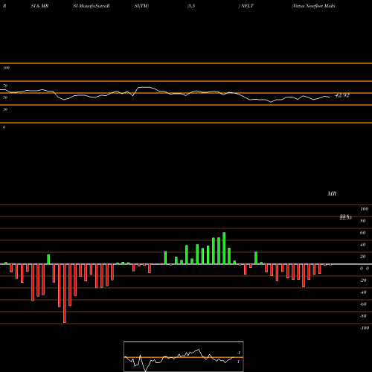Click the MR axis label '40'
The height and width of the screenshot is (372, 372).
pos(363,245)
